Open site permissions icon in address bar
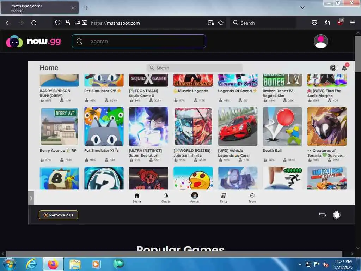Viewport: 361px width, 271px height. 77,23
